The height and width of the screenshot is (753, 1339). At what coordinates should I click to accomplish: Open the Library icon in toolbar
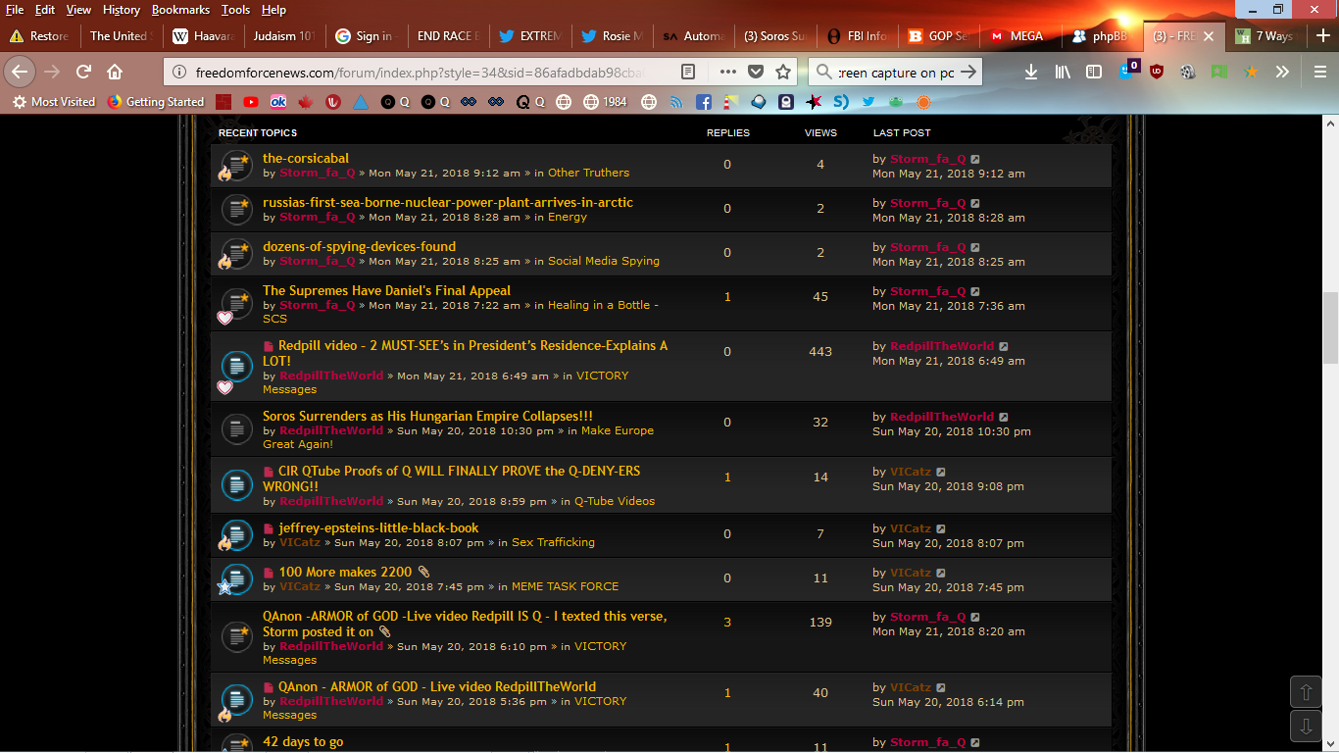pyautogui.click(x=1063, y=72)
